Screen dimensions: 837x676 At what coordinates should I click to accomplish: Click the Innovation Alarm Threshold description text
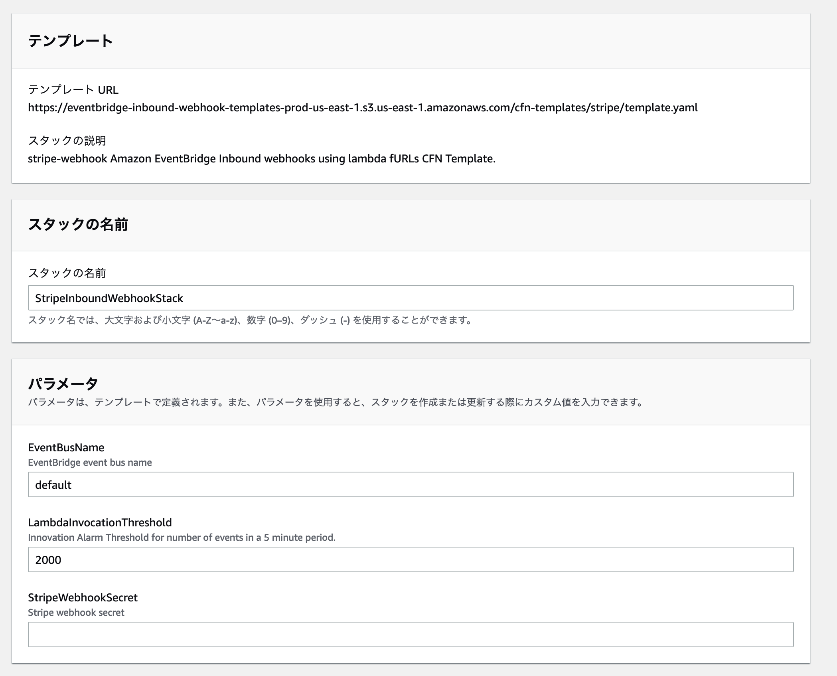point(182,538)
